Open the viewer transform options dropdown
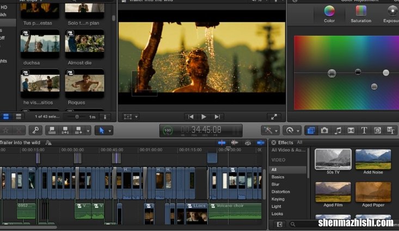The height and width of the screenshot is (231, 399). (136, 117)
